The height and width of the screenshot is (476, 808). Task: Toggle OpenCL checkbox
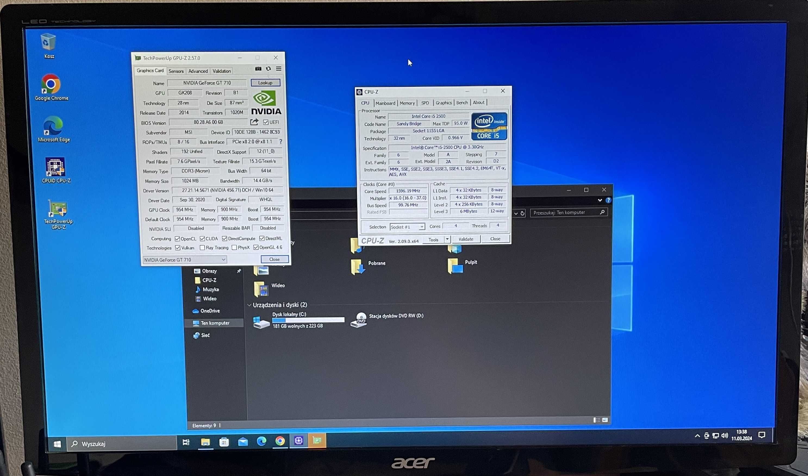177,239
